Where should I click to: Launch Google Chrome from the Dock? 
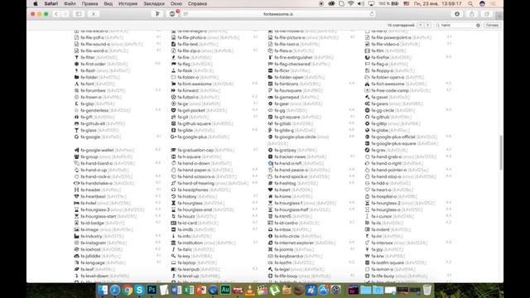[127, 290]
